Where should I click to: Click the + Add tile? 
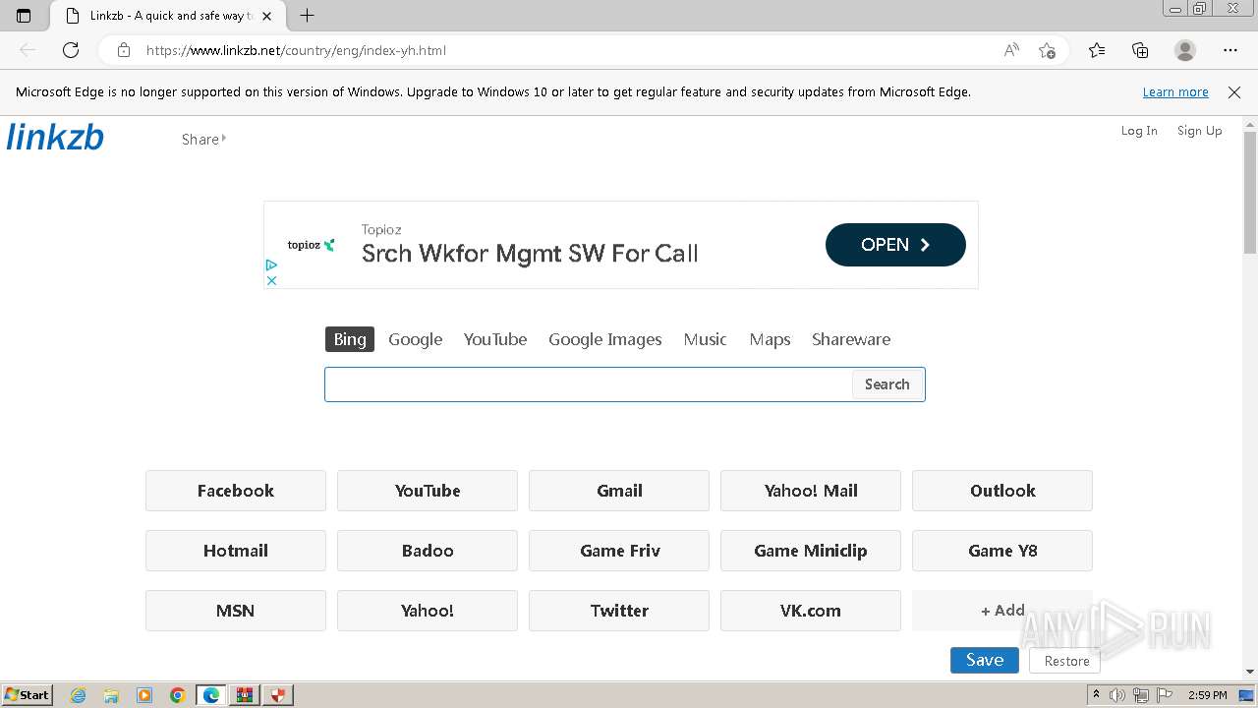[1002, 611]
